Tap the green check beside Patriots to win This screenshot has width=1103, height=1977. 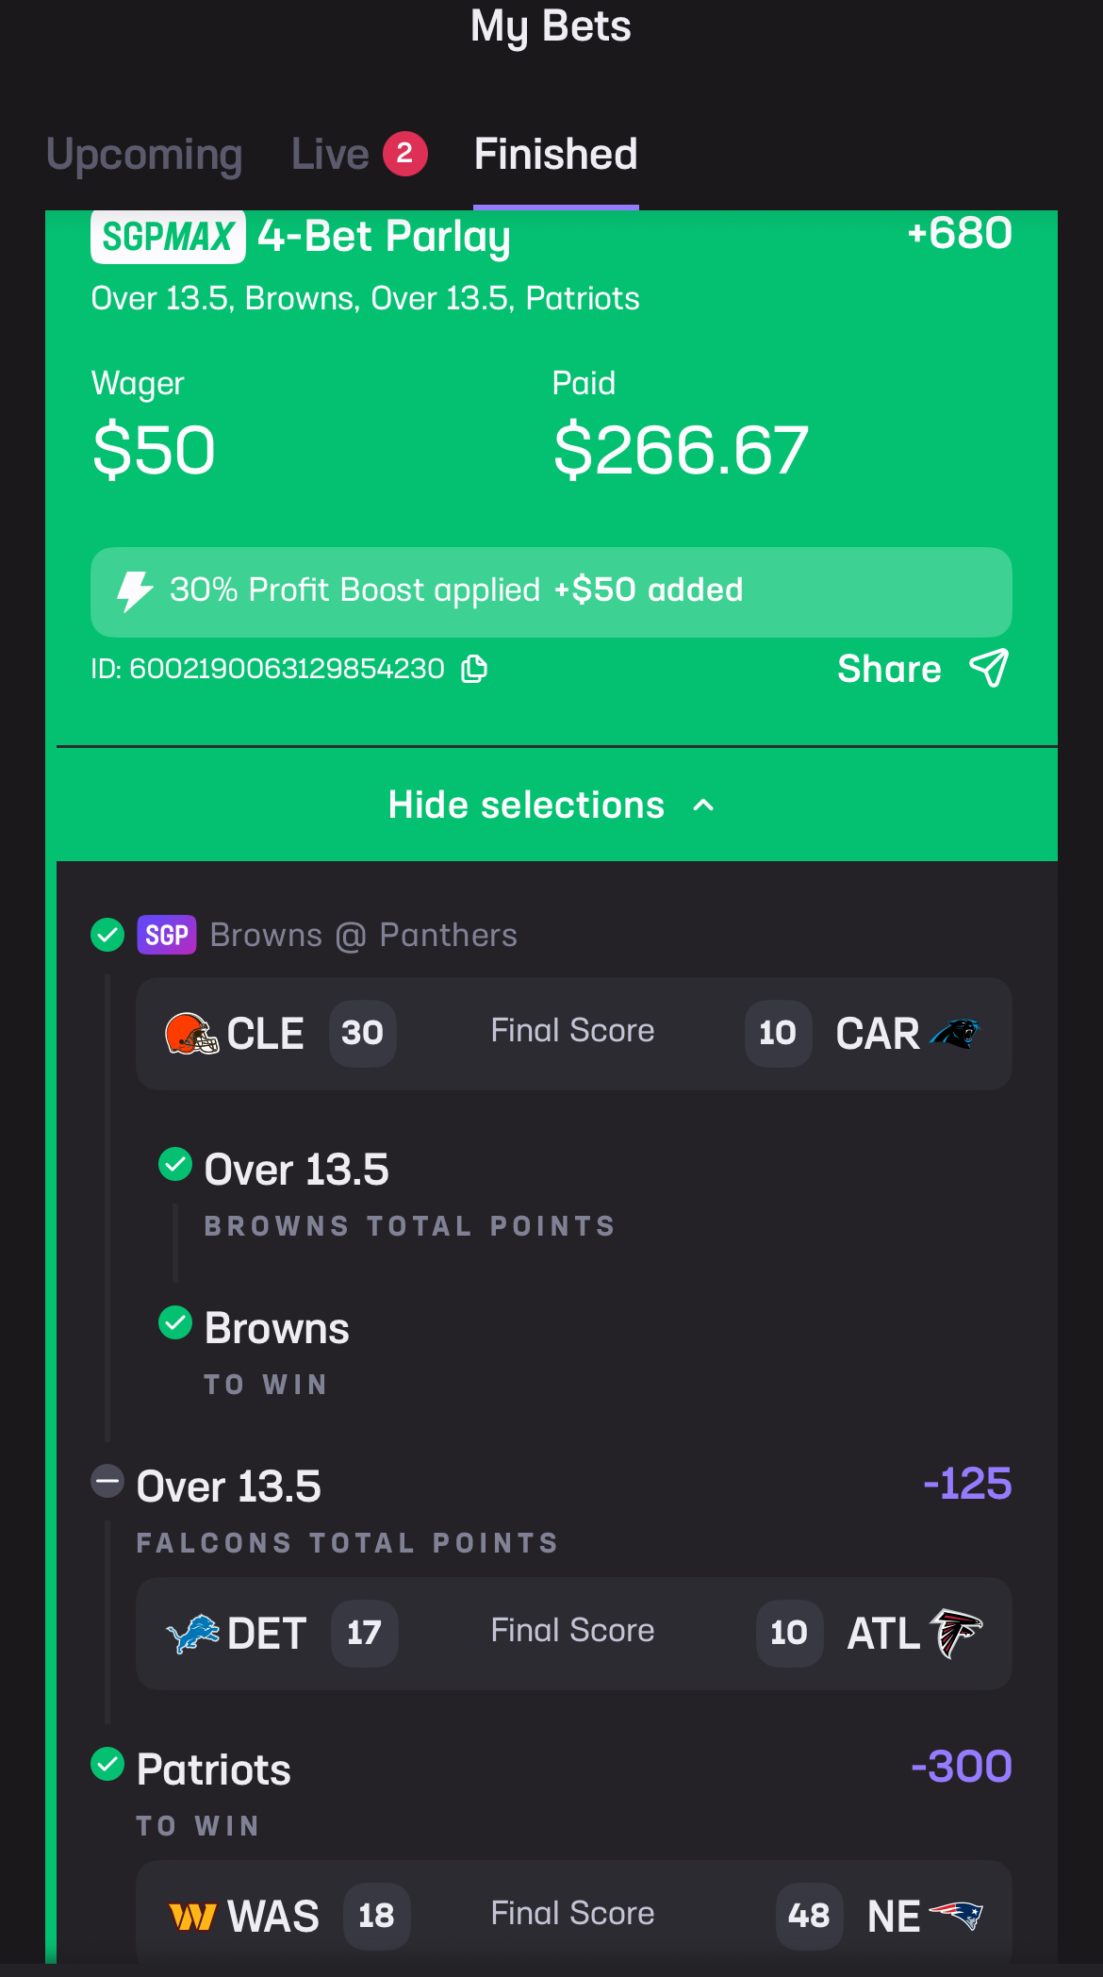point(107,1764)
